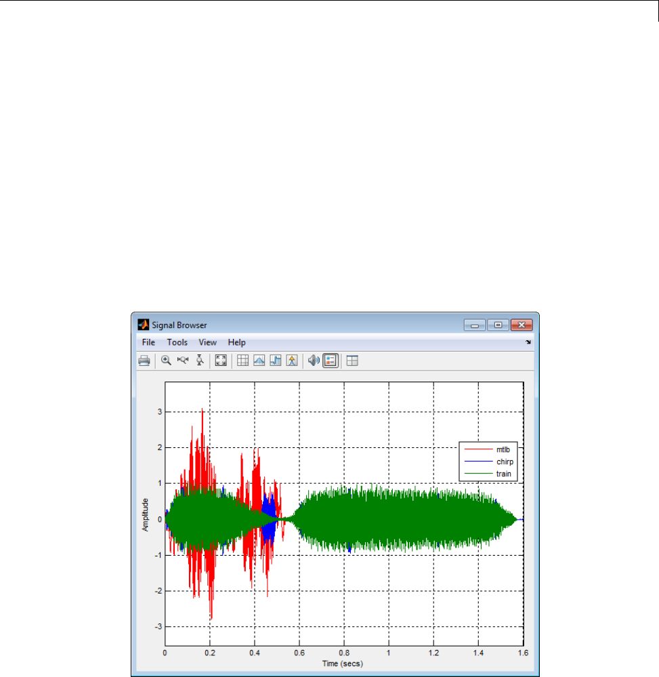This screenshot has height=677, width=659.
Task: Click the dock arrow at menu bar right
Action: [528, 342]
